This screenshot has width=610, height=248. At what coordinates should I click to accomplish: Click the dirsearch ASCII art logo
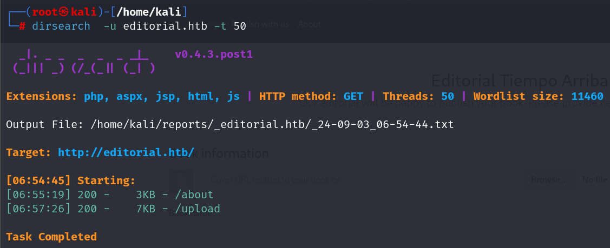84,63
